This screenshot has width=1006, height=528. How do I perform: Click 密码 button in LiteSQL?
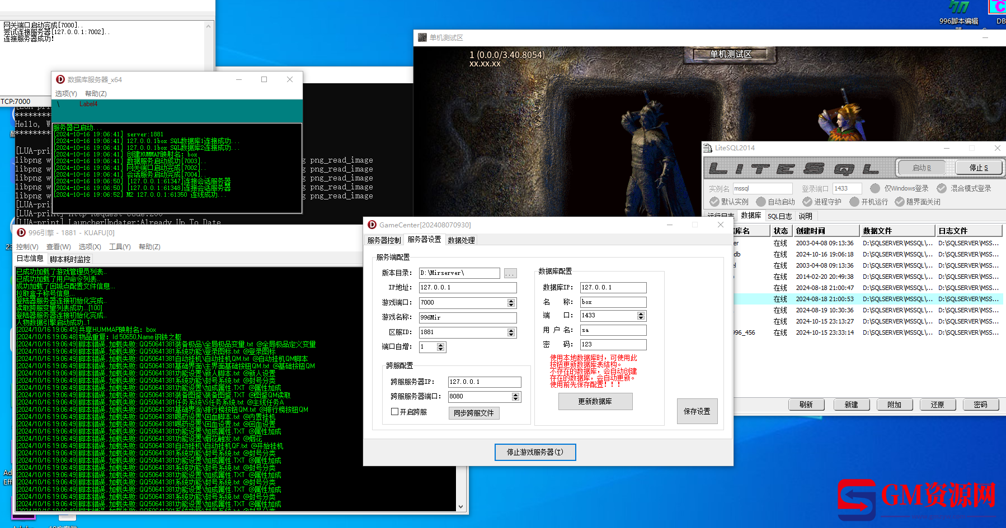point(981,405)
